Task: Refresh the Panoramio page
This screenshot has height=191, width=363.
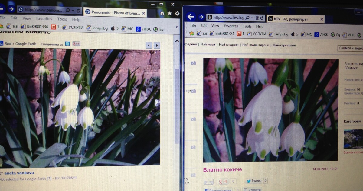Action: pos(78,10)
